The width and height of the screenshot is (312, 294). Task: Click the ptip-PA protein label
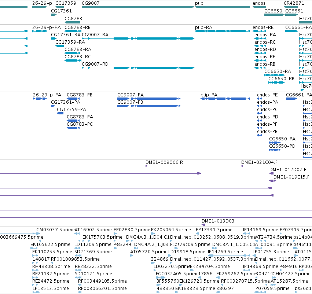pos(209,95)
